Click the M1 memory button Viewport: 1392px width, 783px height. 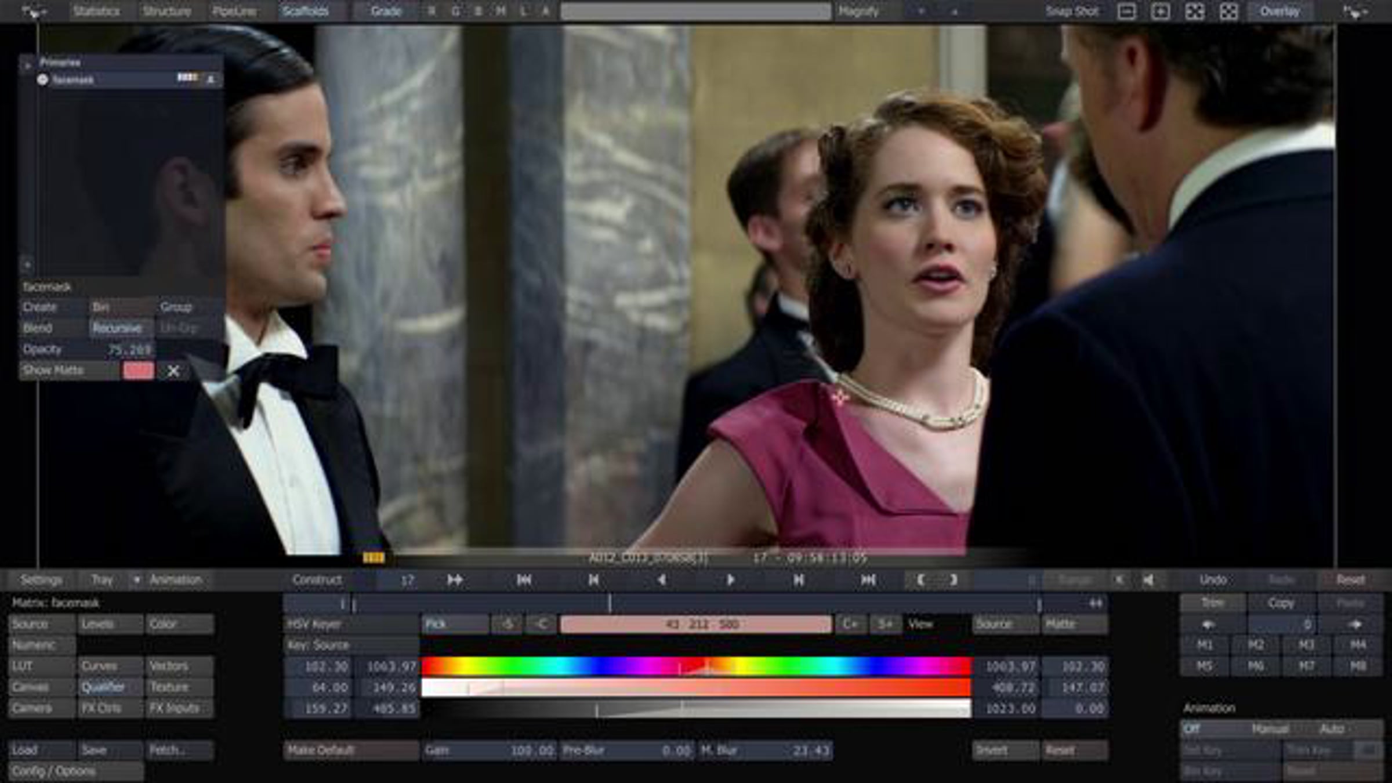(1205, 646)
